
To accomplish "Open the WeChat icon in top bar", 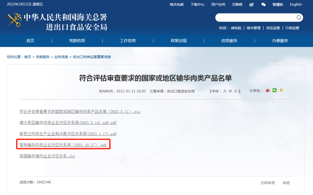I will 263,4.
